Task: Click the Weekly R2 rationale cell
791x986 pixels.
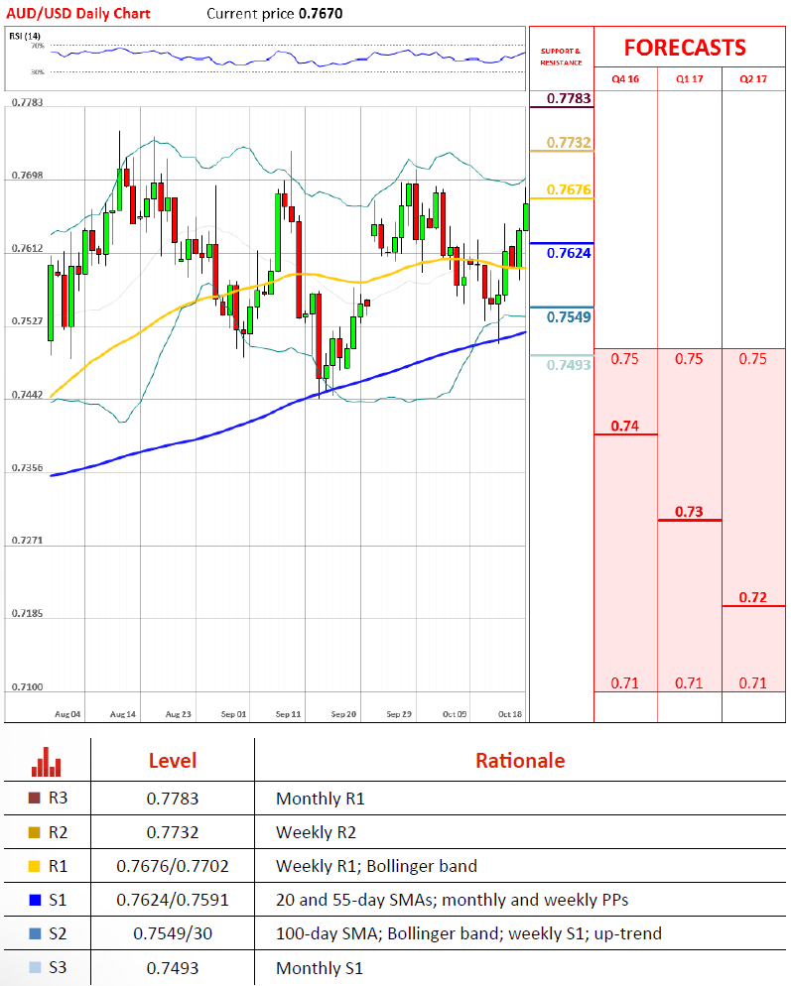Action: coord(316,832)
